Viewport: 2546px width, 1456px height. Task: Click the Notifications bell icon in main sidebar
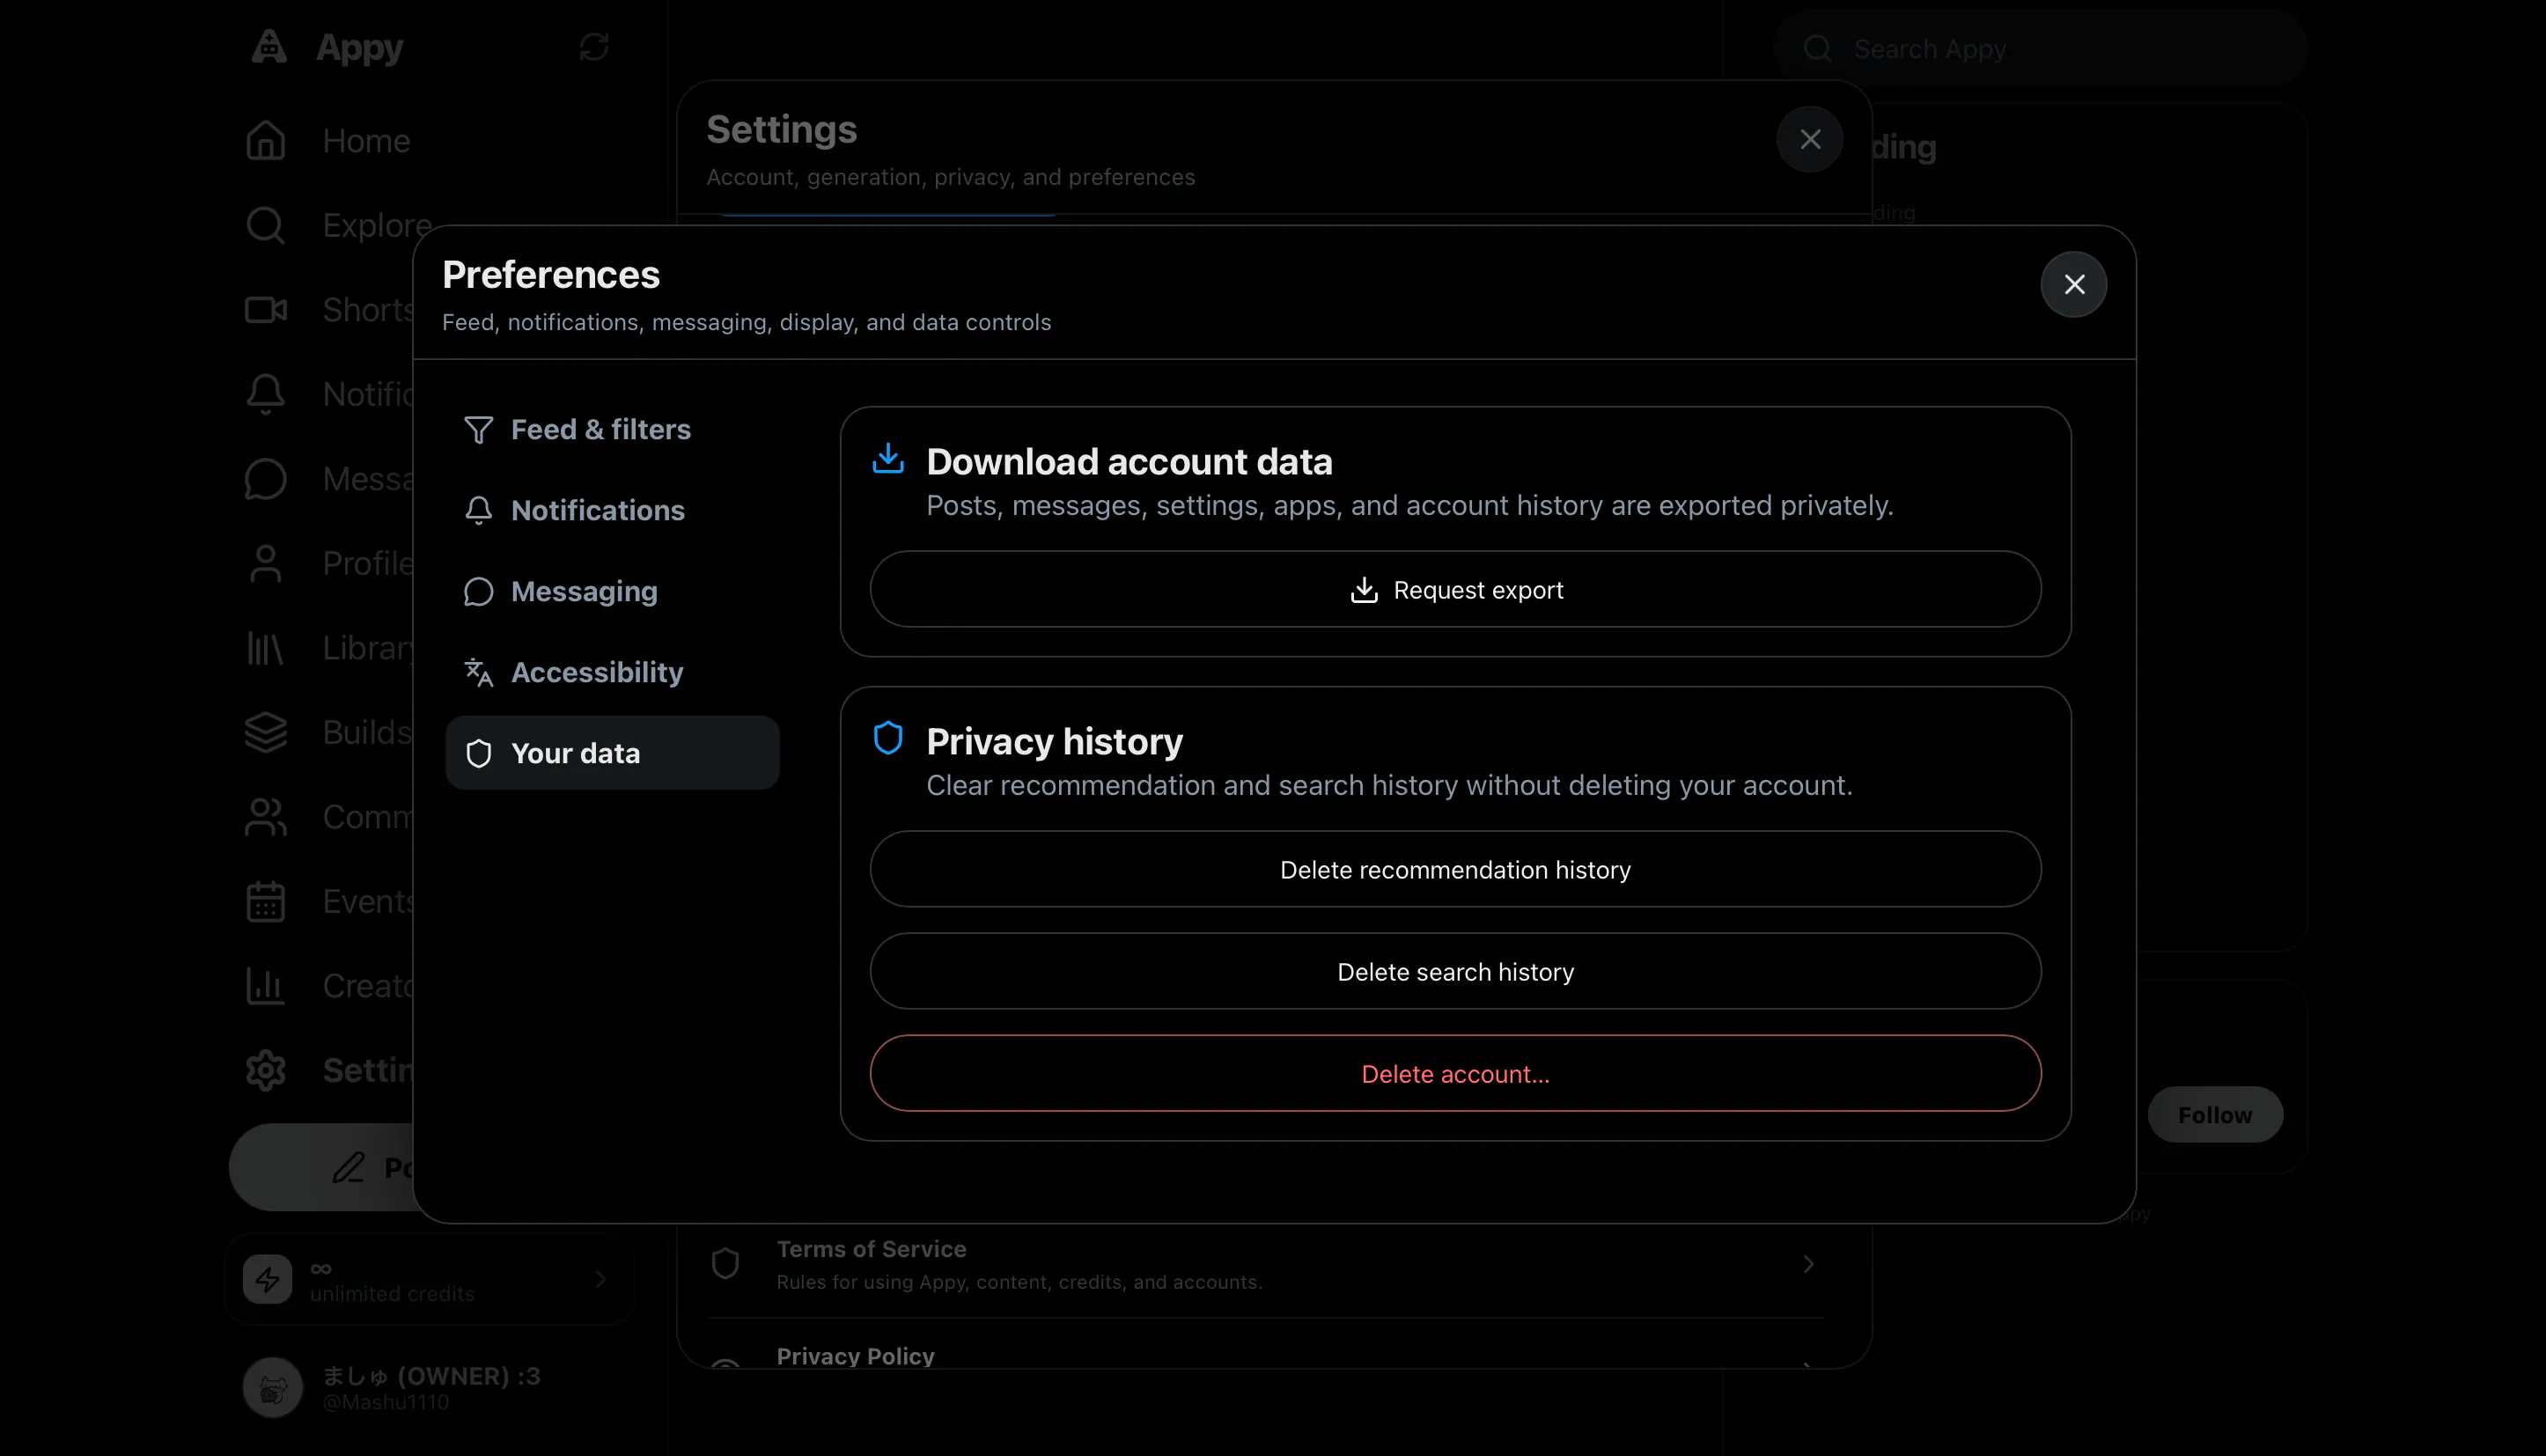point(266,394)
